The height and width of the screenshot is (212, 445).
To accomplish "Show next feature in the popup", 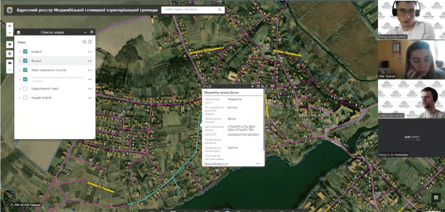I will click(x=253, y=86).
